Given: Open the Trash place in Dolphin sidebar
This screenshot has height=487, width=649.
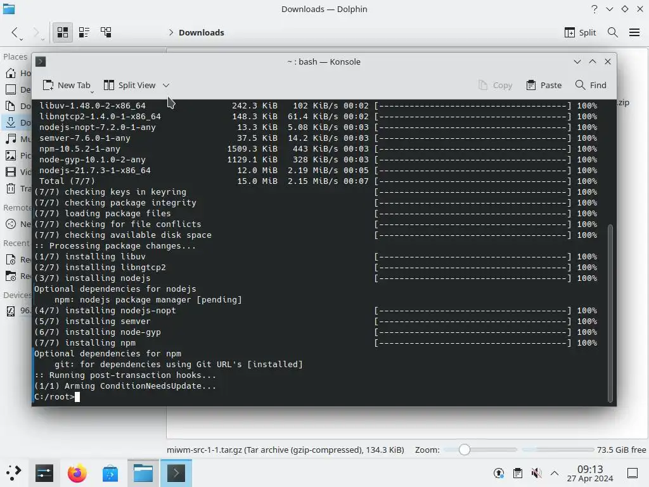Looking at the screenshot, I should pyautogui.click(x=17, y=188).
